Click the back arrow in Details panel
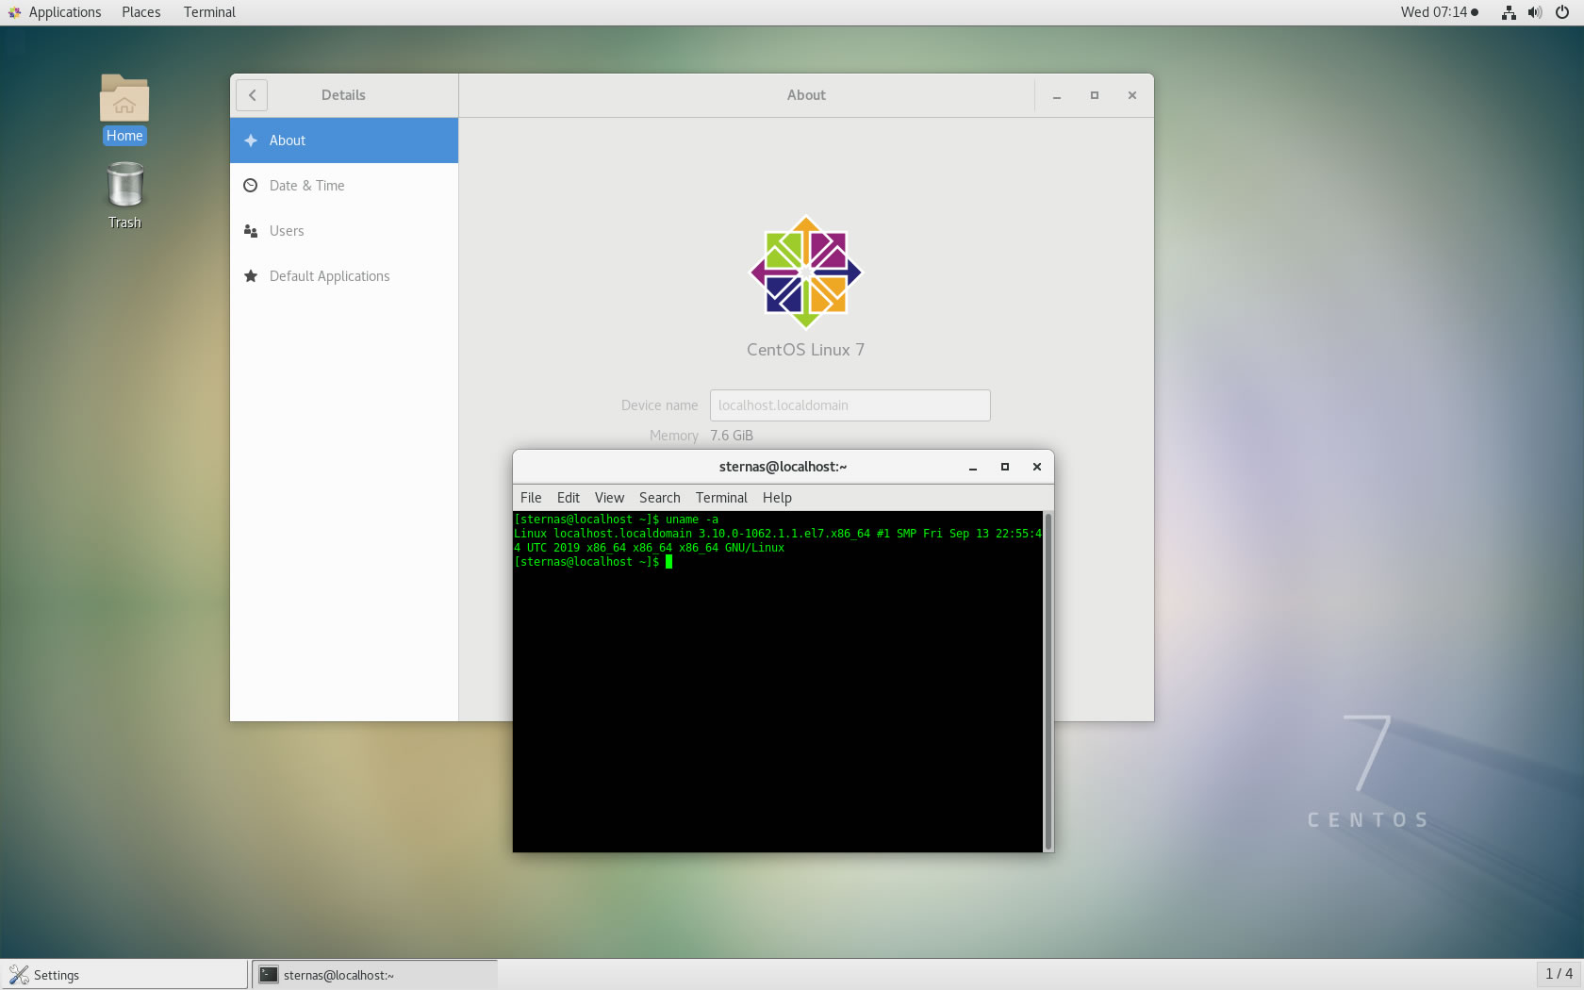 252,95
